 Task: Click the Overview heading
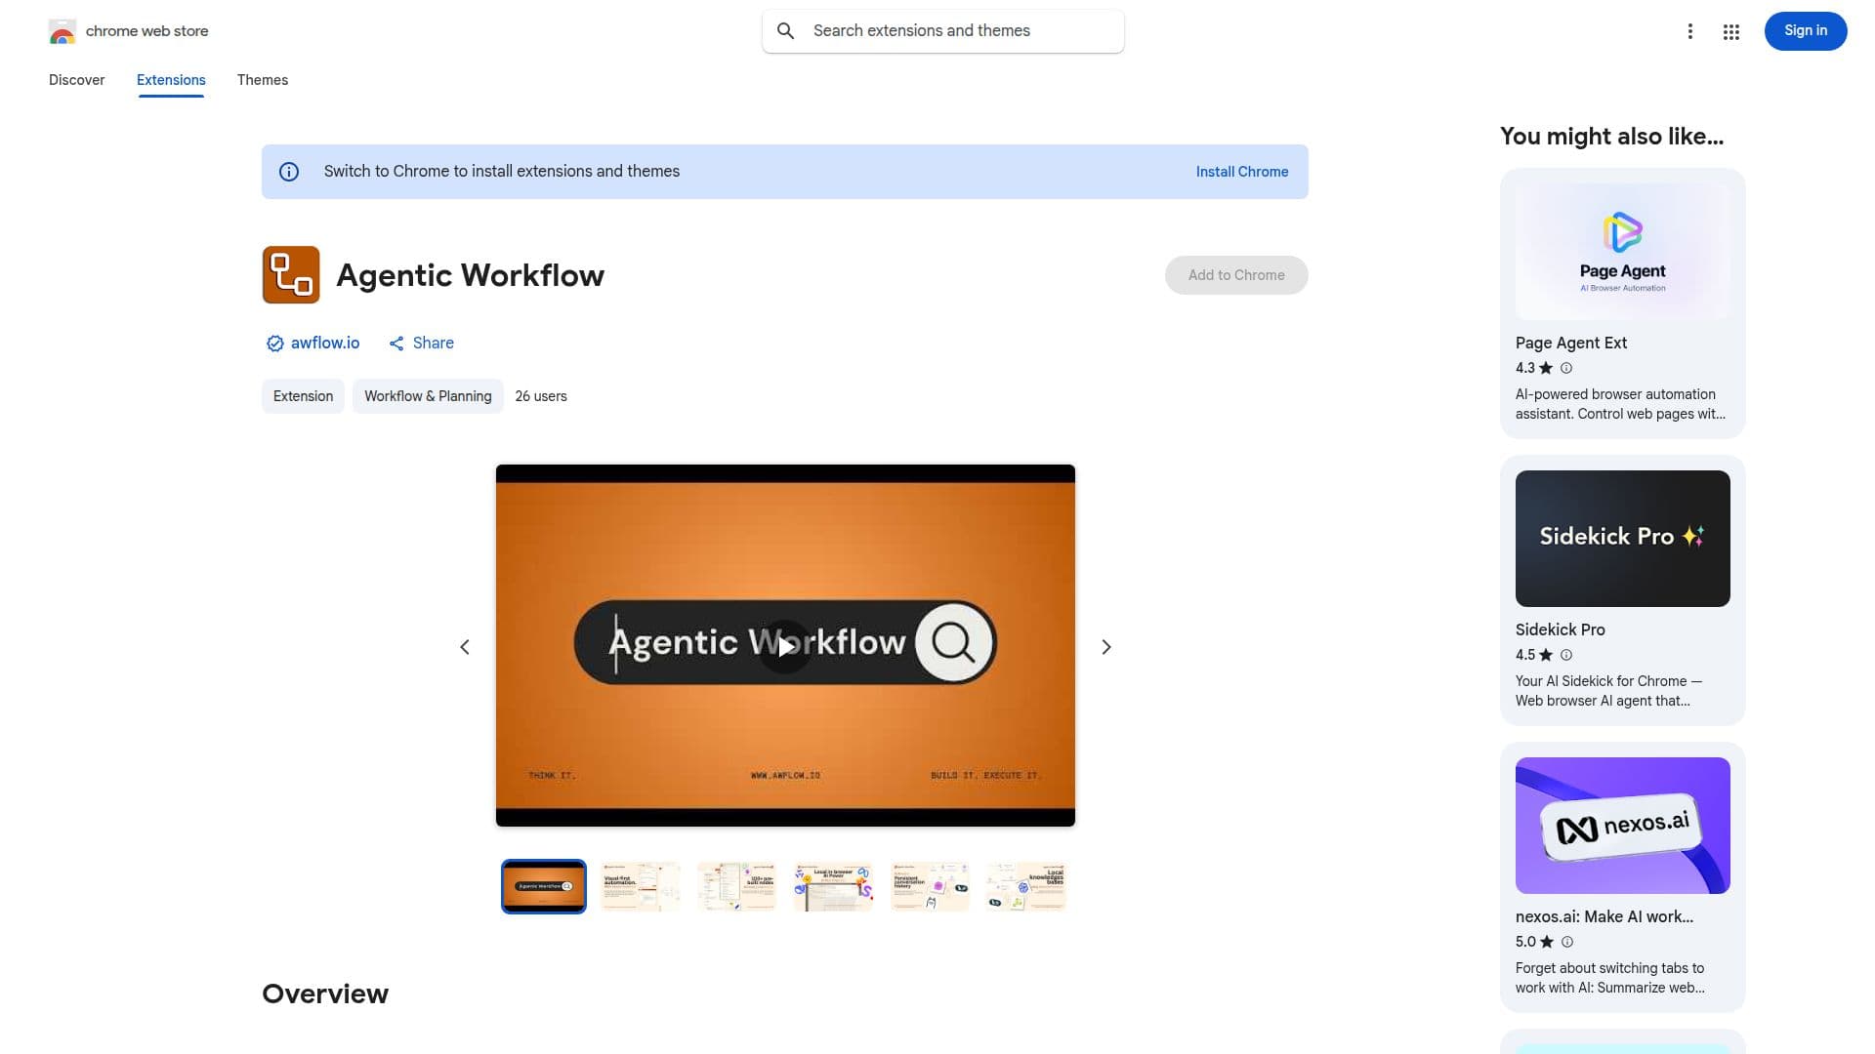pyautogui.click(x=325, y=993)
